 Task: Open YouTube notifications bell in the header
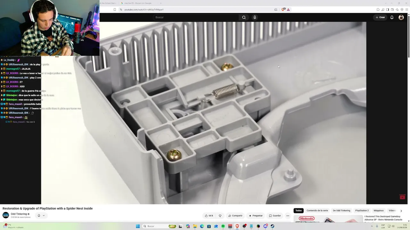pyautogui.click(x=392, y=17)
